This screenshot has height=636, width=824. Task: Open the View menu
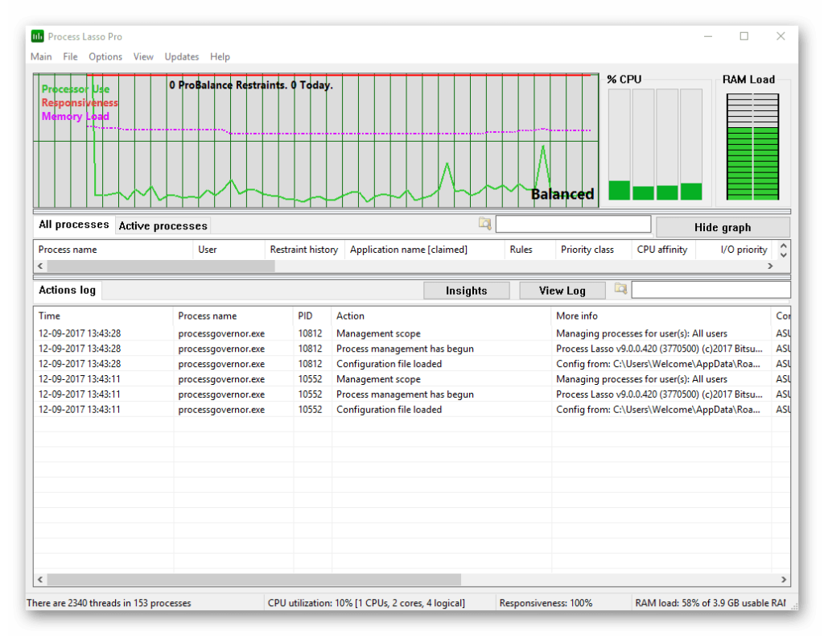(143, 57)
